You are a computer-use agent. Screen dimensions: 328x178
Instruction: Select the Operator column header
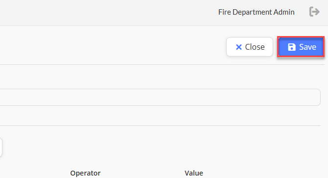tap(85, 173)
